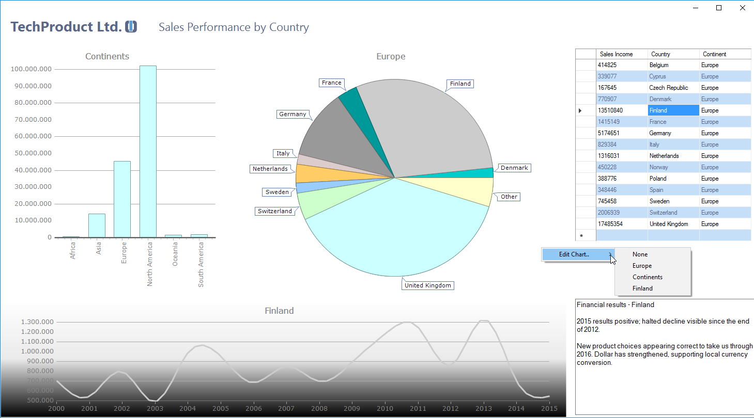Maximize the application window
754x418 pixels.
tap(718, 8)
